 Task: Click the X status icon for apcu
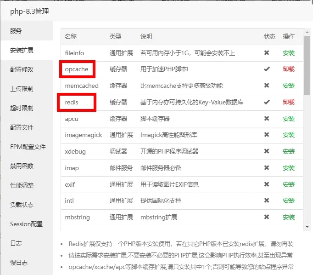coord(267,118)
